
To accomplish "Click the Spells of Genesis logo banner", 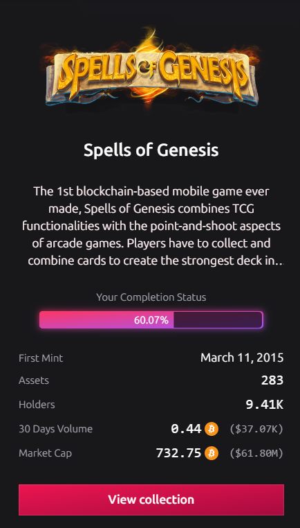I will click(151, 69).
